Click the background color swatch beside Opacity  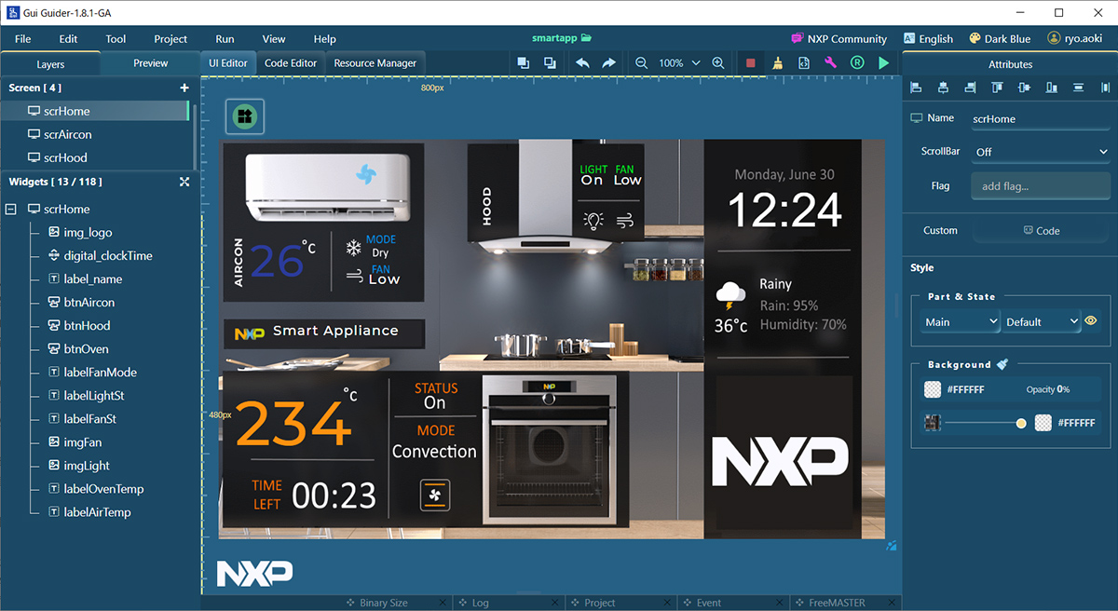point(932,389)
